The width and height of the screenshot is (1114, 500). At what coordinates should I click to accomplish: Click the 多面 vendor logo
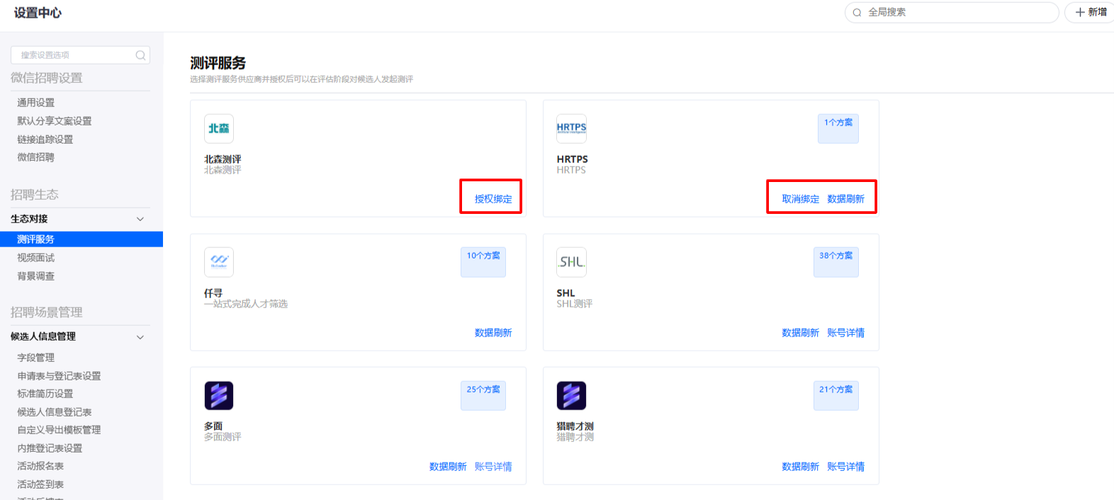219,396
